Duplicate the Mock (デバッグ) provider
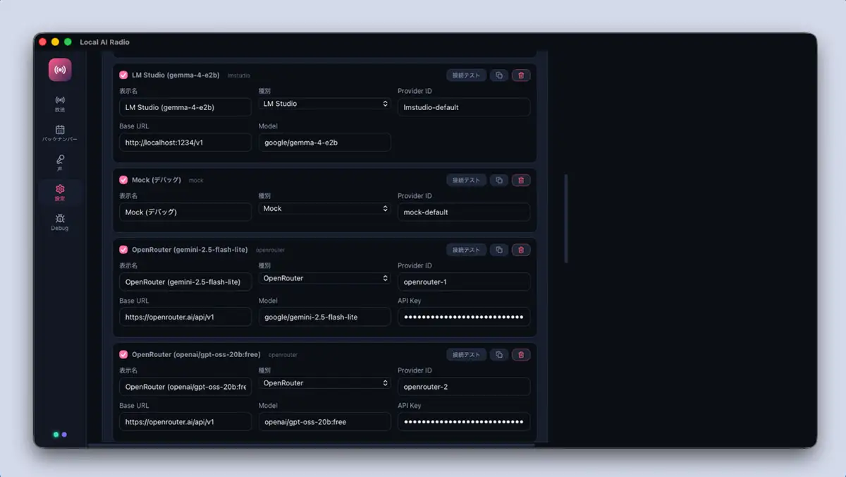846x477 pixels. pyautogui.click(x=499, y=180)
